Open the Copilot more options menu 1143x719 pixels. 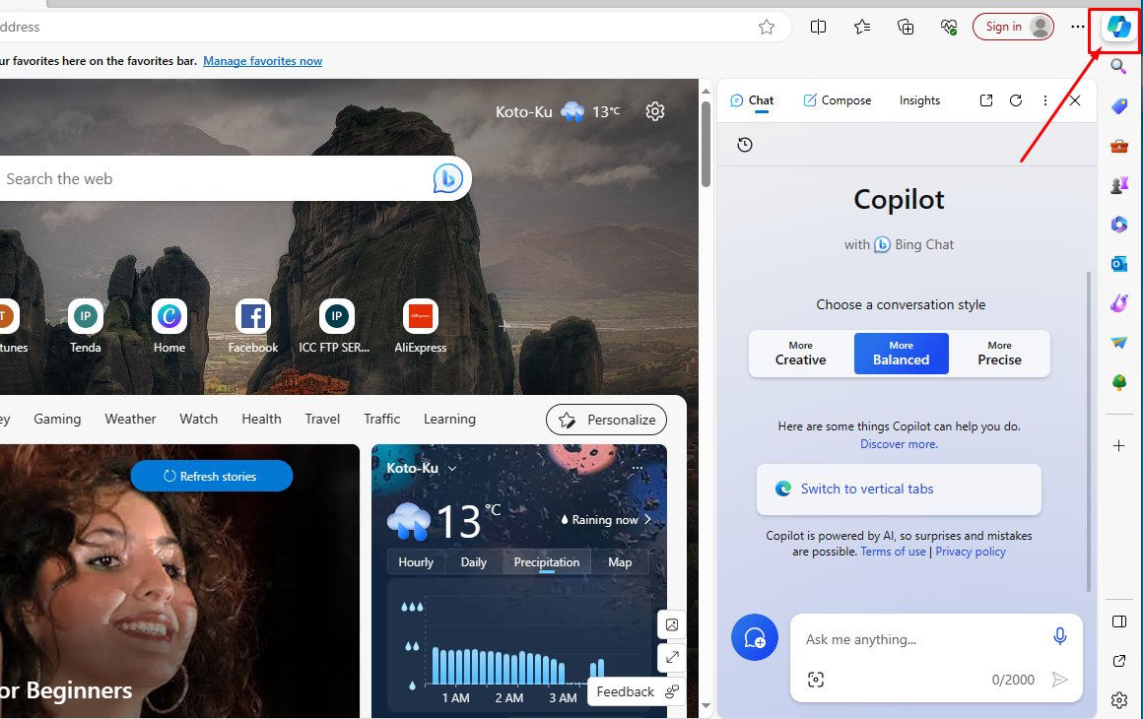[1044, 99]
